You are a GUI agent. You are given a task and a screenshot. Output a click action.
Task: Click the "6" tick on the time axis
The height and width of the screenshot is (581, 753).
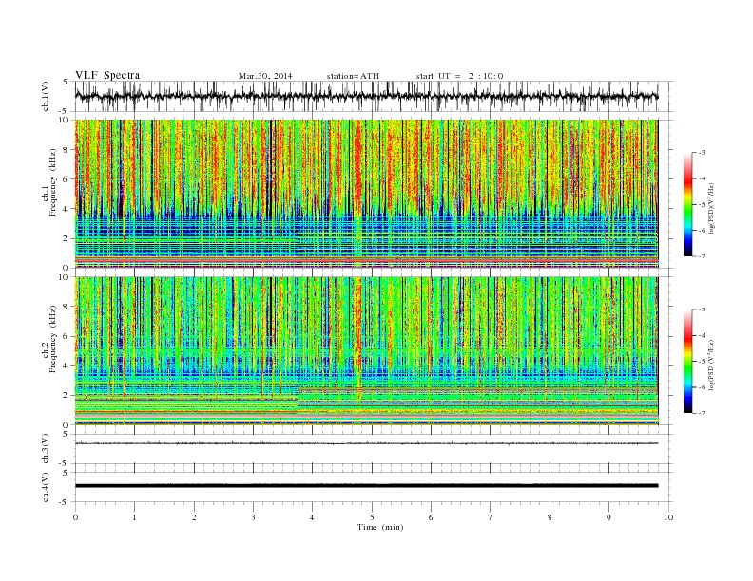coord(431,517)
